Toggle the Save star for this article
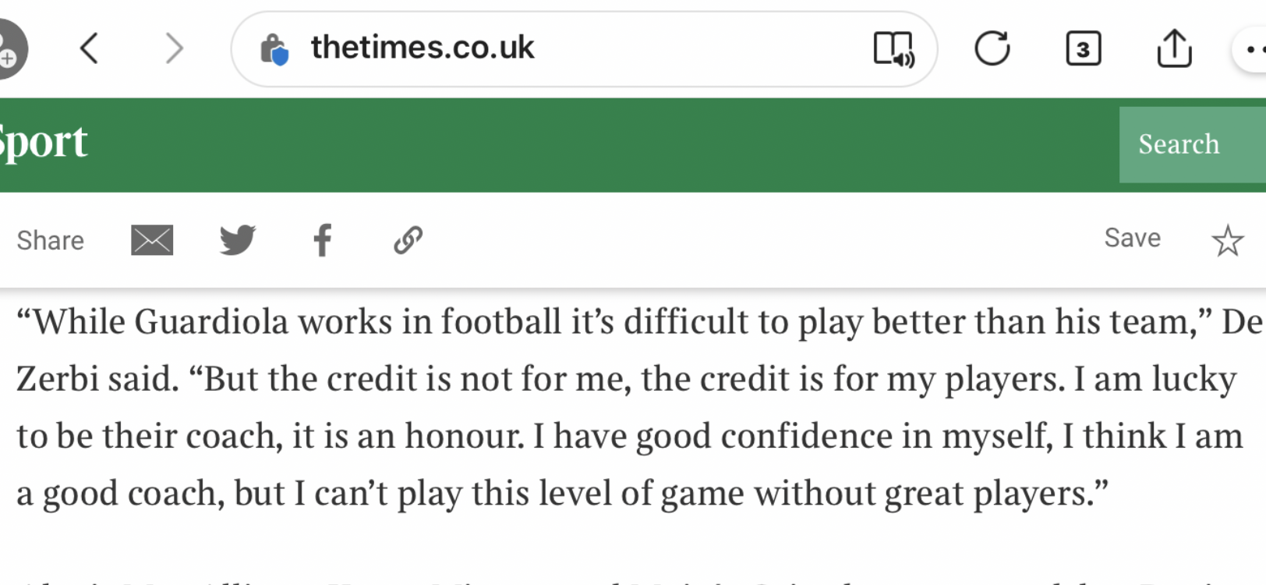Screen dimensions: 1266x585 tap(1227, 240)
